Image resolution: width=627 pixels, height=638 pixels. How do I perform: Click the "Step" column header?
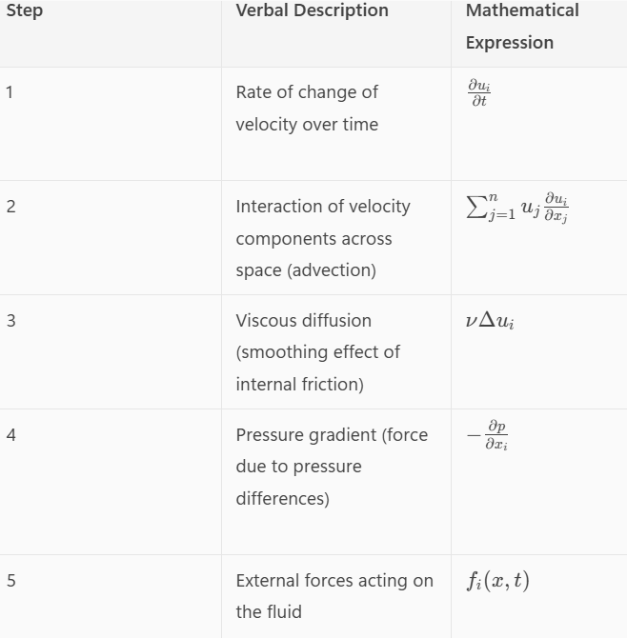(x=25, y=11)
